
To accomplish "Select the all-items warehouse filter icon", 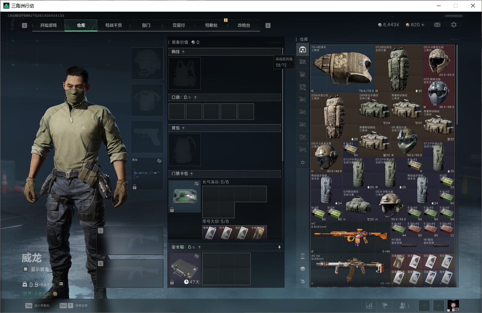I will coord(302,50).
